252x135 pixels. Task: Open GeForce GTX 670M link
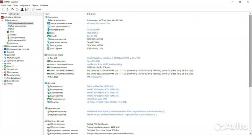100,86
